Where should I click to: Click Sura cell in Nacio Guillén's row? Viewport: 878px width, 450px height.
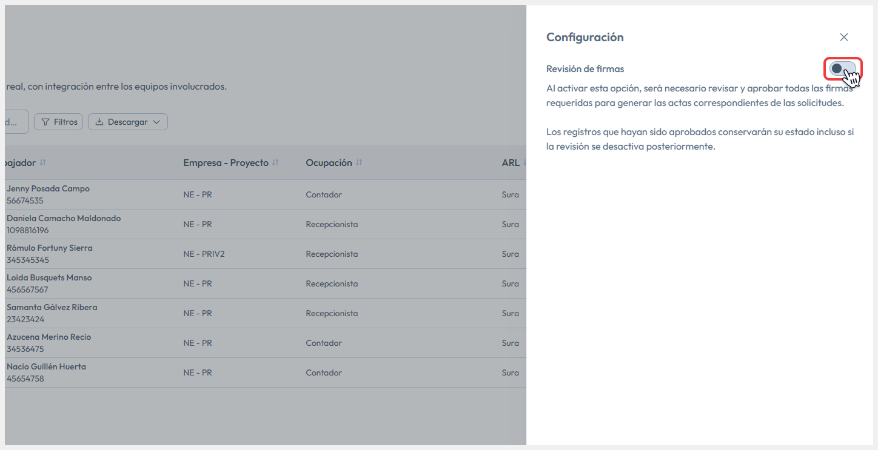pos(510,372)
